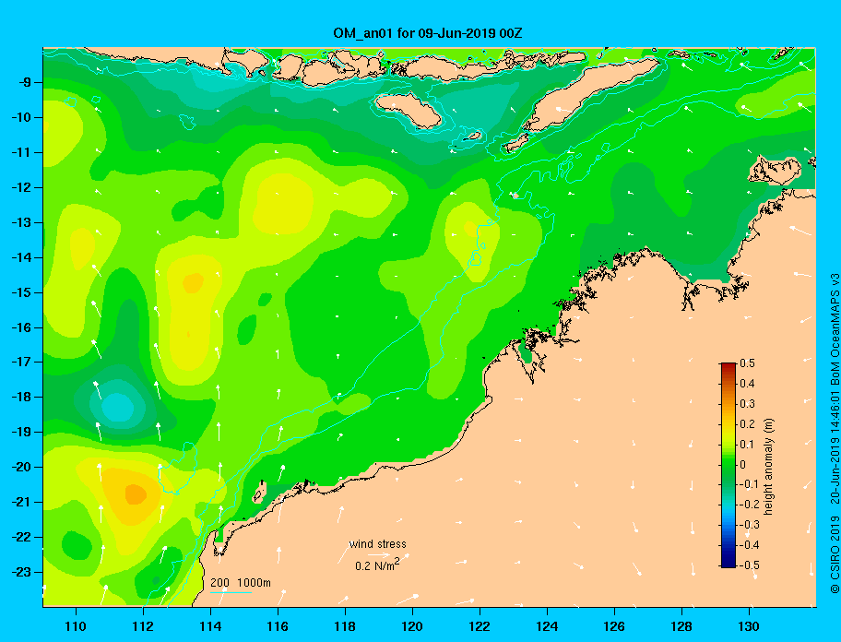Click the -0.4 value on color scale

750,545
